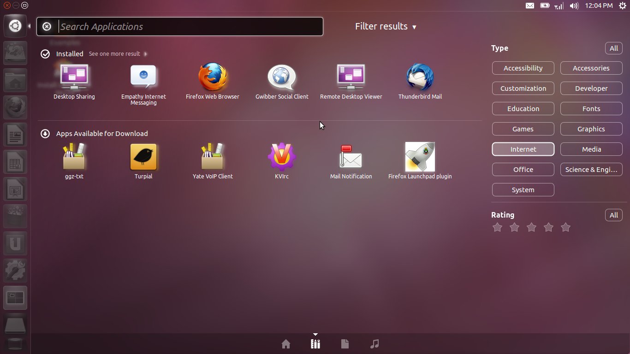The width and height of the screenshot is (630, 354).
Task: Reset Type filter with All button
Action: [614, 48]
